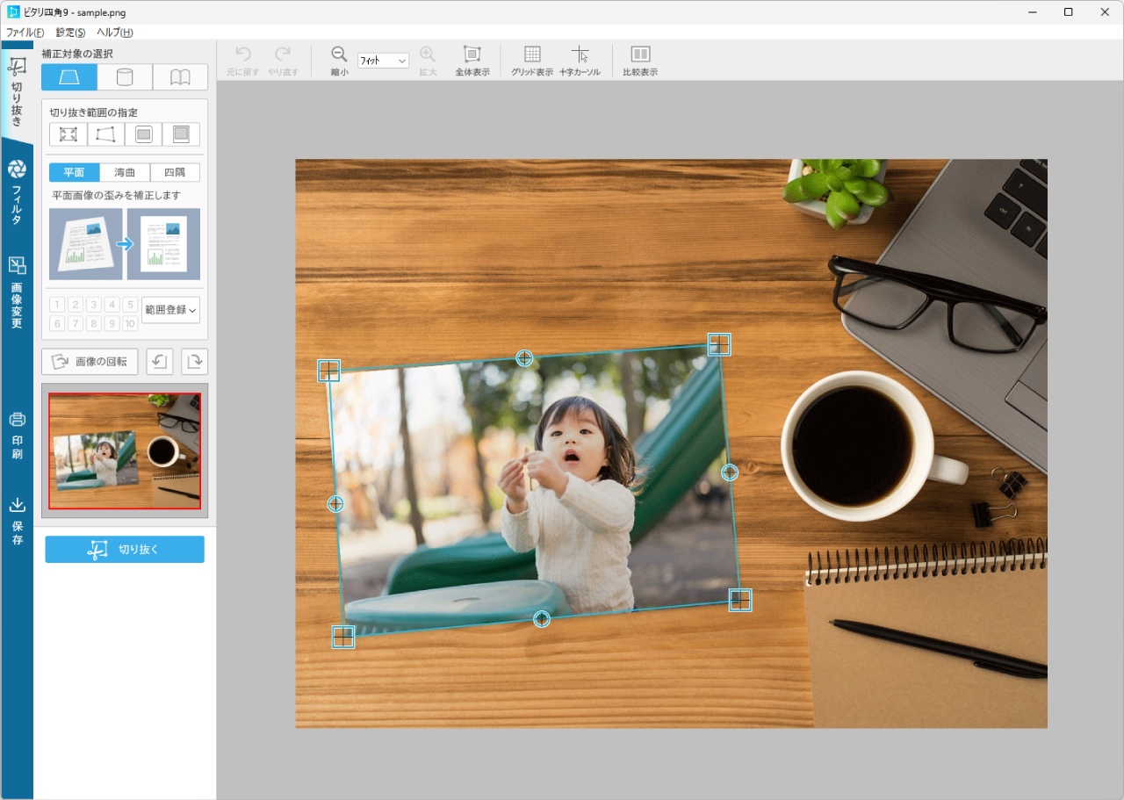Screen dimensions: 1124x800
Task: Open the 設定(S) menu
Action: tap(70, 32)
